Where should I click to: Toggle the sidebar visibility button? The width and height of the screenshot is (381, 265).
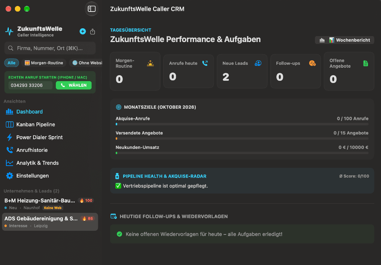(92, 9)
